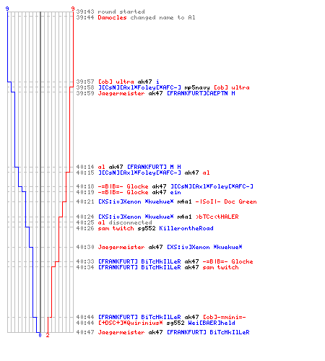Screen dimensions: 325x361
Task: Click the al disconnected event
Action: click(125, 222)
